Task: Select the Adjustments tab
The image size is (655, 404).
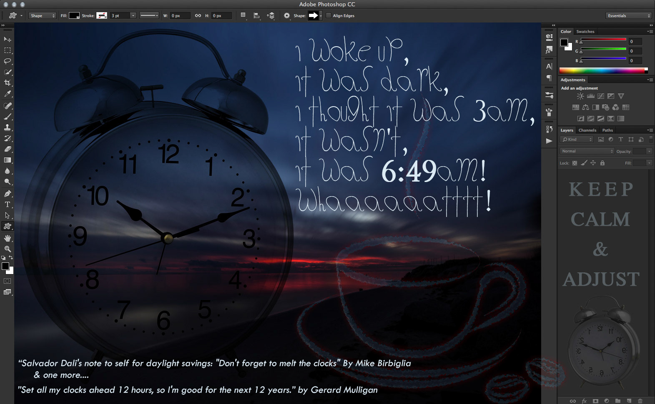Action: pyautogui.click(x=573, y=80)
